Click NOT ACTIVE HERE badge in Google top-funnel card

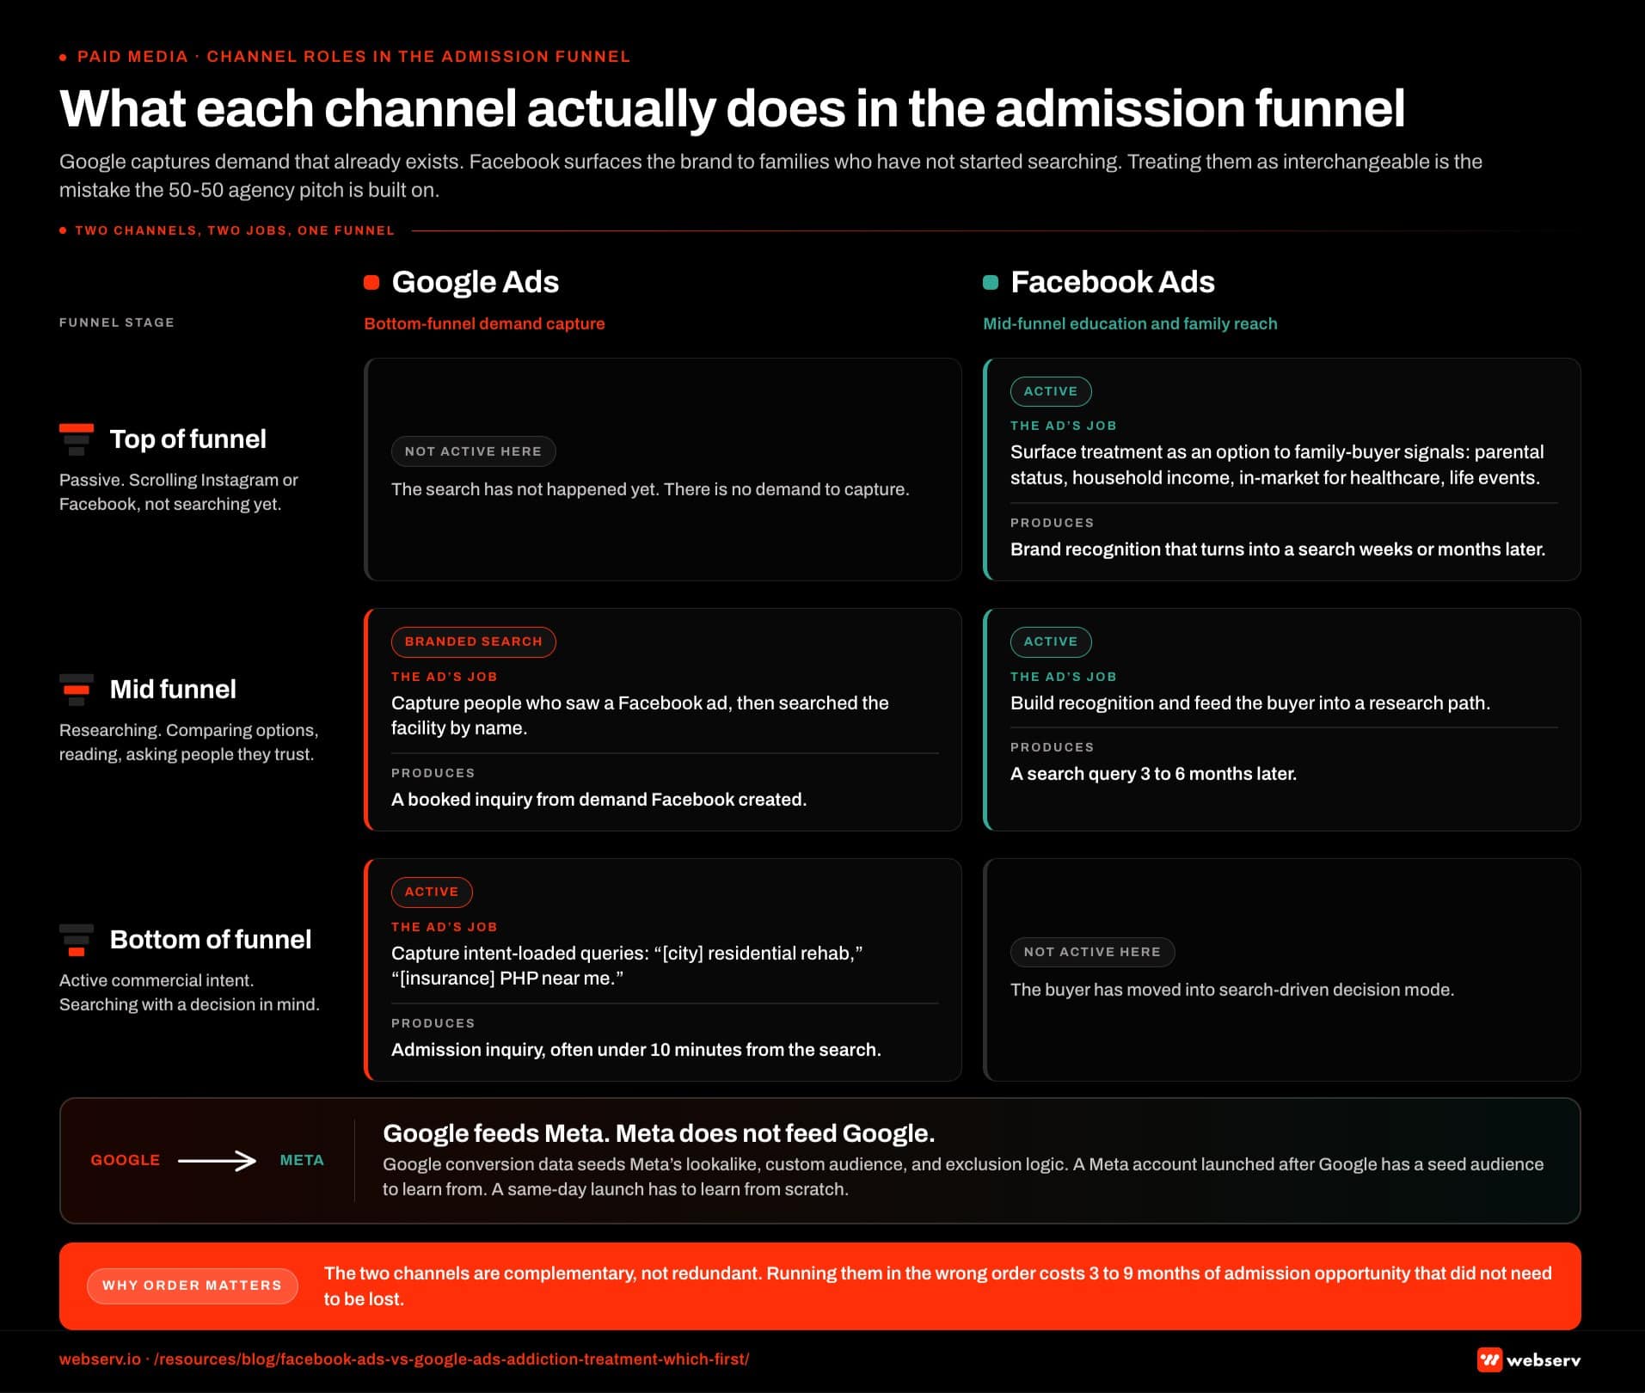click(x=473, y=451)
